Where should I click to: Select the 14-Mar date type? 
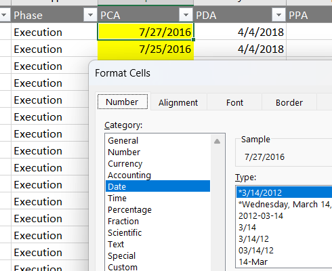tap(253, 262)
